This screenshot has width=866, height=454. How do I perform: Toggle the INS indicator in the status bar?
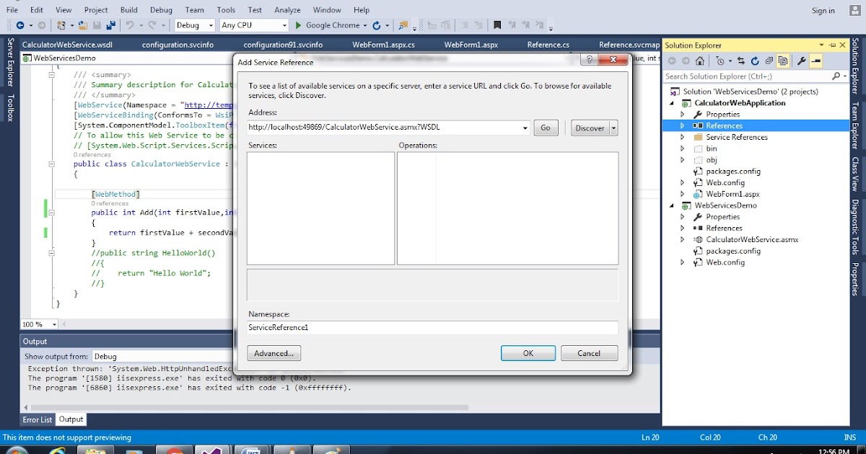(849, 437)
